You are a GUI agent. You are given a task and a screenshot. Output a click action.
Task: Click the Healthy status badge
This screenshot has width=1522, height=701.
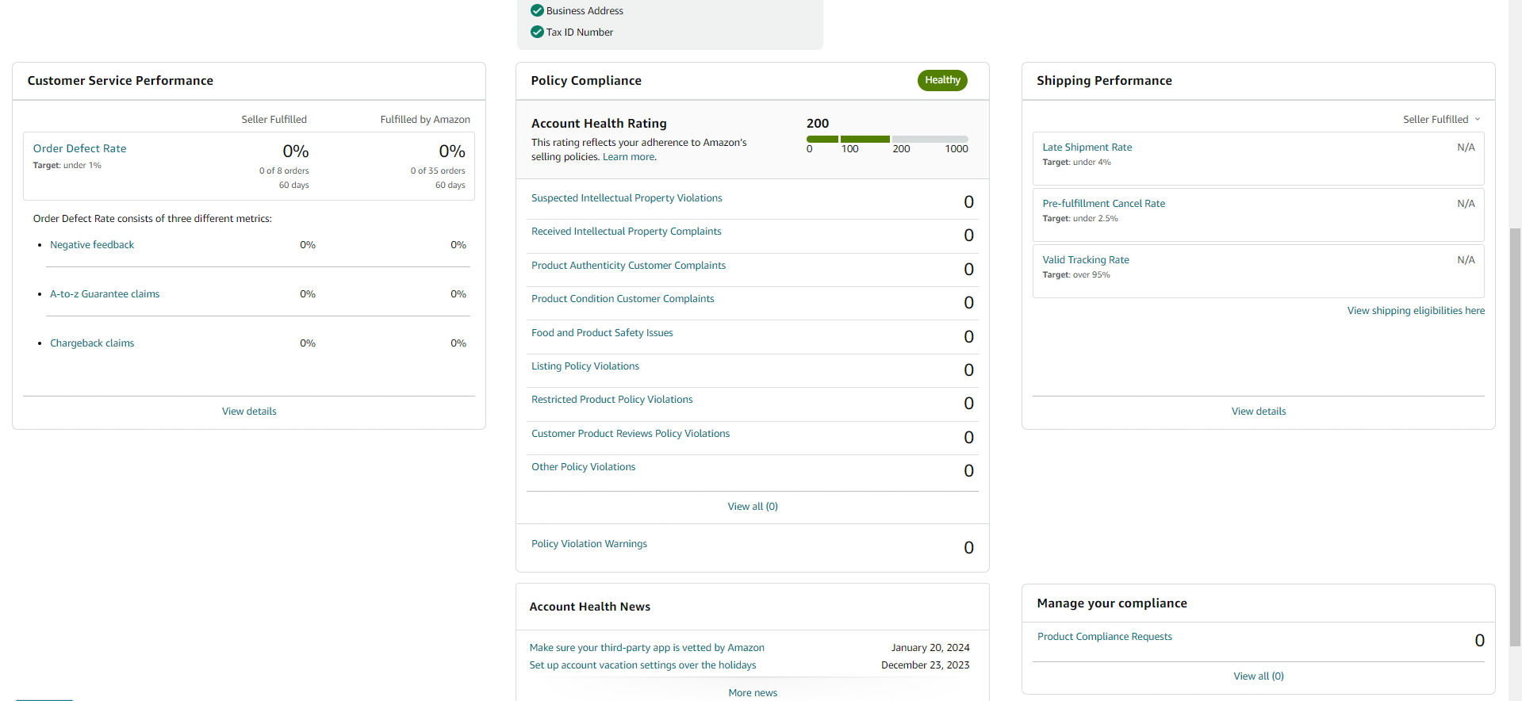[942, 80]
